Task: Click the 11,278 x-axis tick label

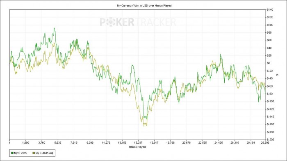Action: pos(106,143)
